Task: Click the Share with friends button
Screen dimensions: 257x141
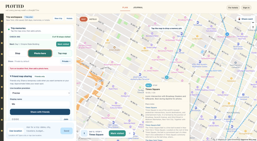Action: click(x=40, y=112)
